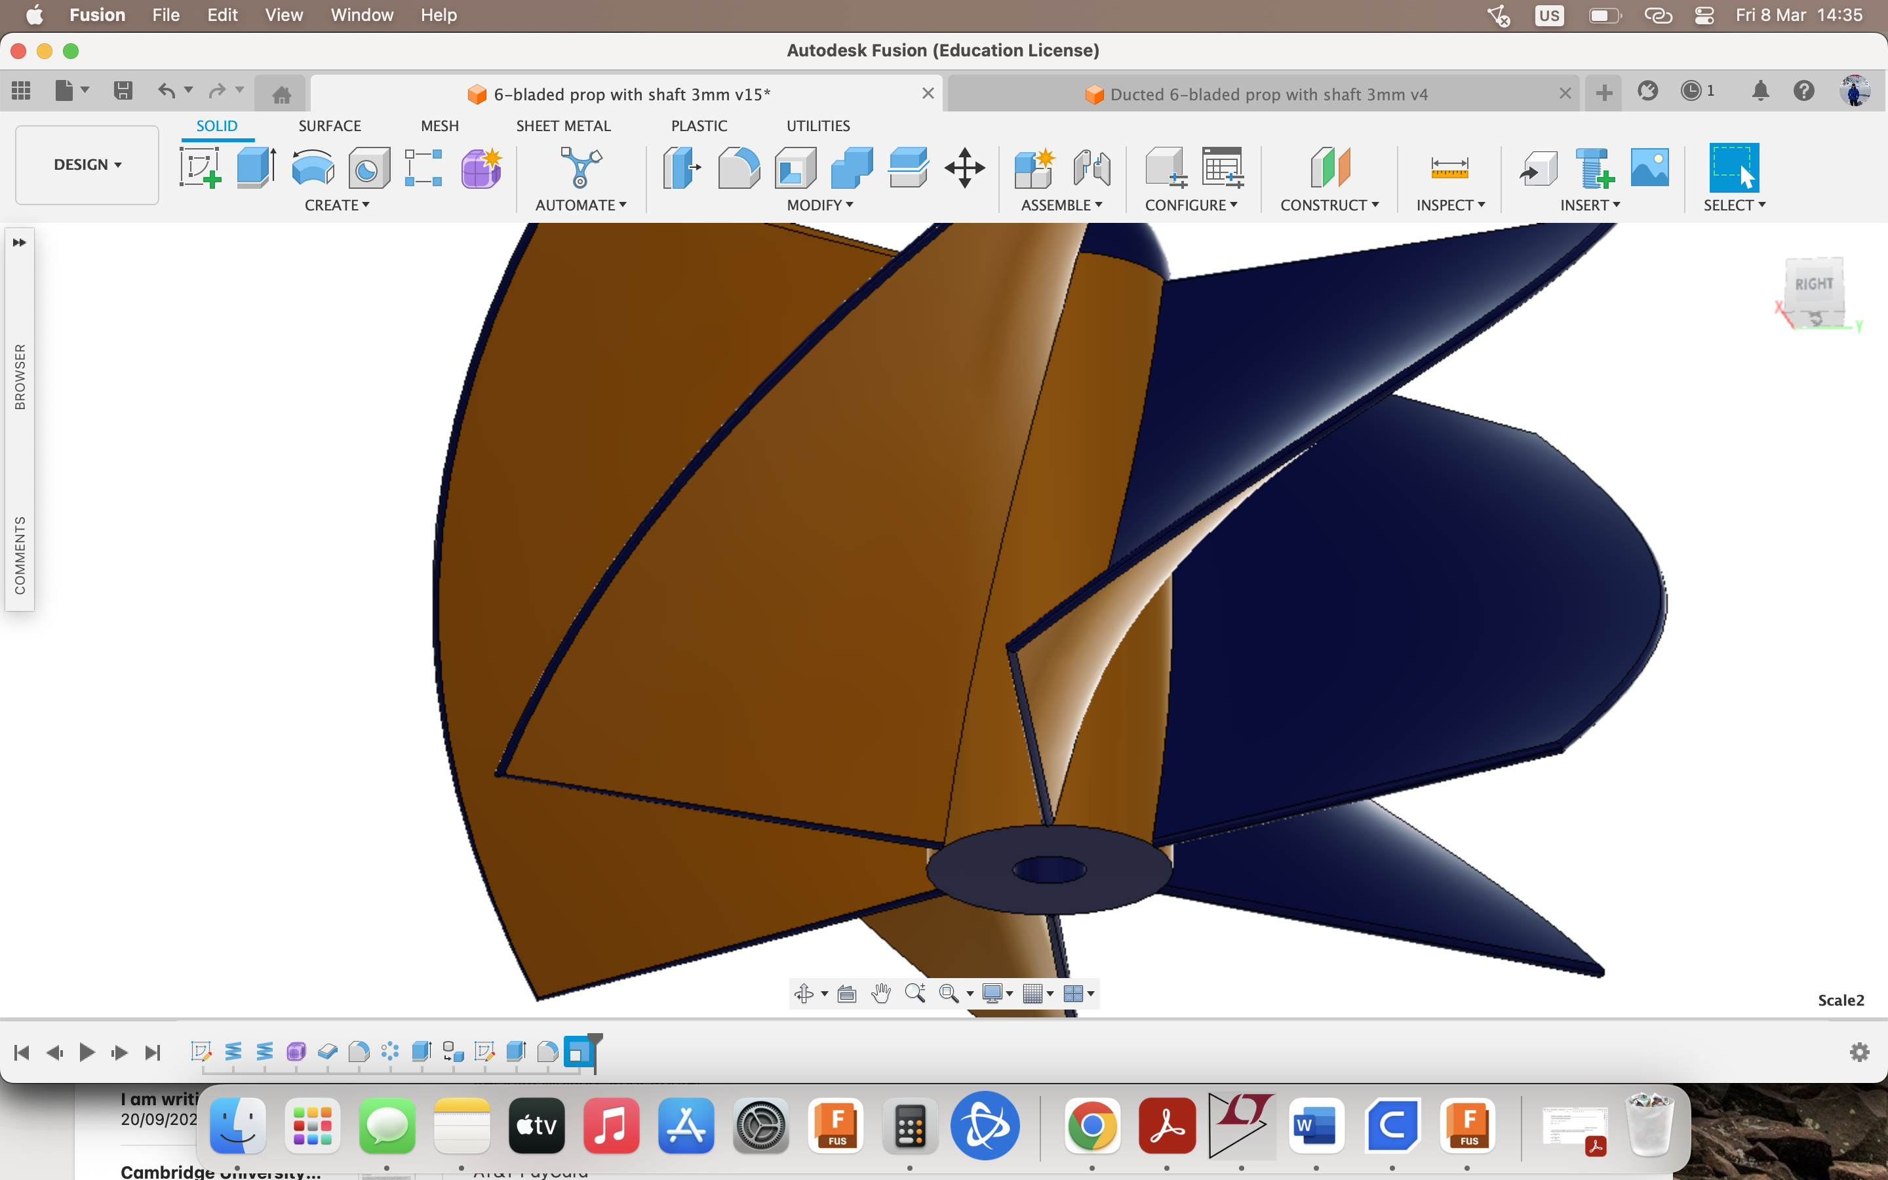Play the design timeline
This screenshot has height=1180, width=1888.
[87, 1052]
